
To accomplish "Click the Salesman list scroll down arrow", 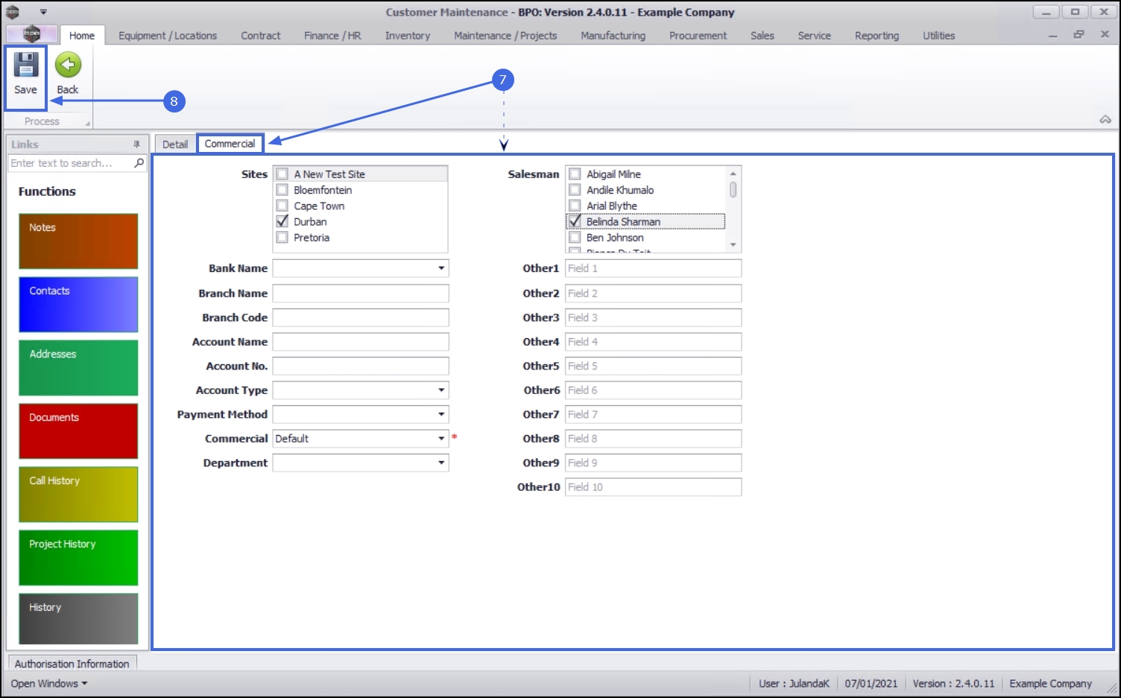I will [733, 245].
